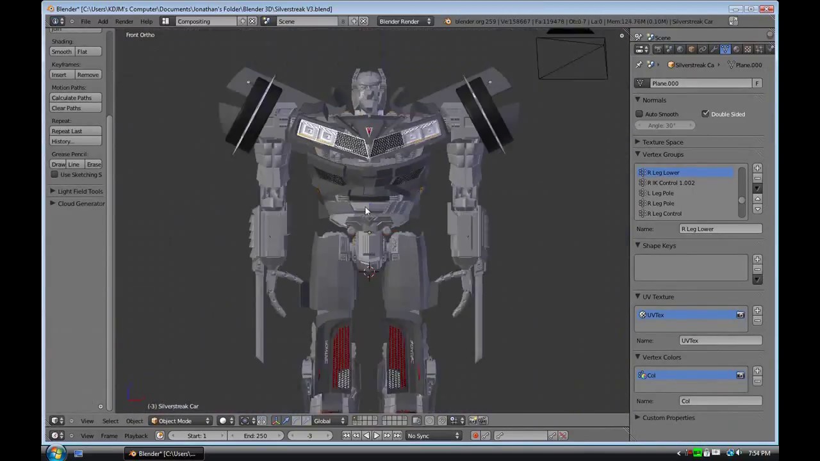Open the Global orientation dropdown
The height and width of the screenshot is (461, 820).
(330, 421)
